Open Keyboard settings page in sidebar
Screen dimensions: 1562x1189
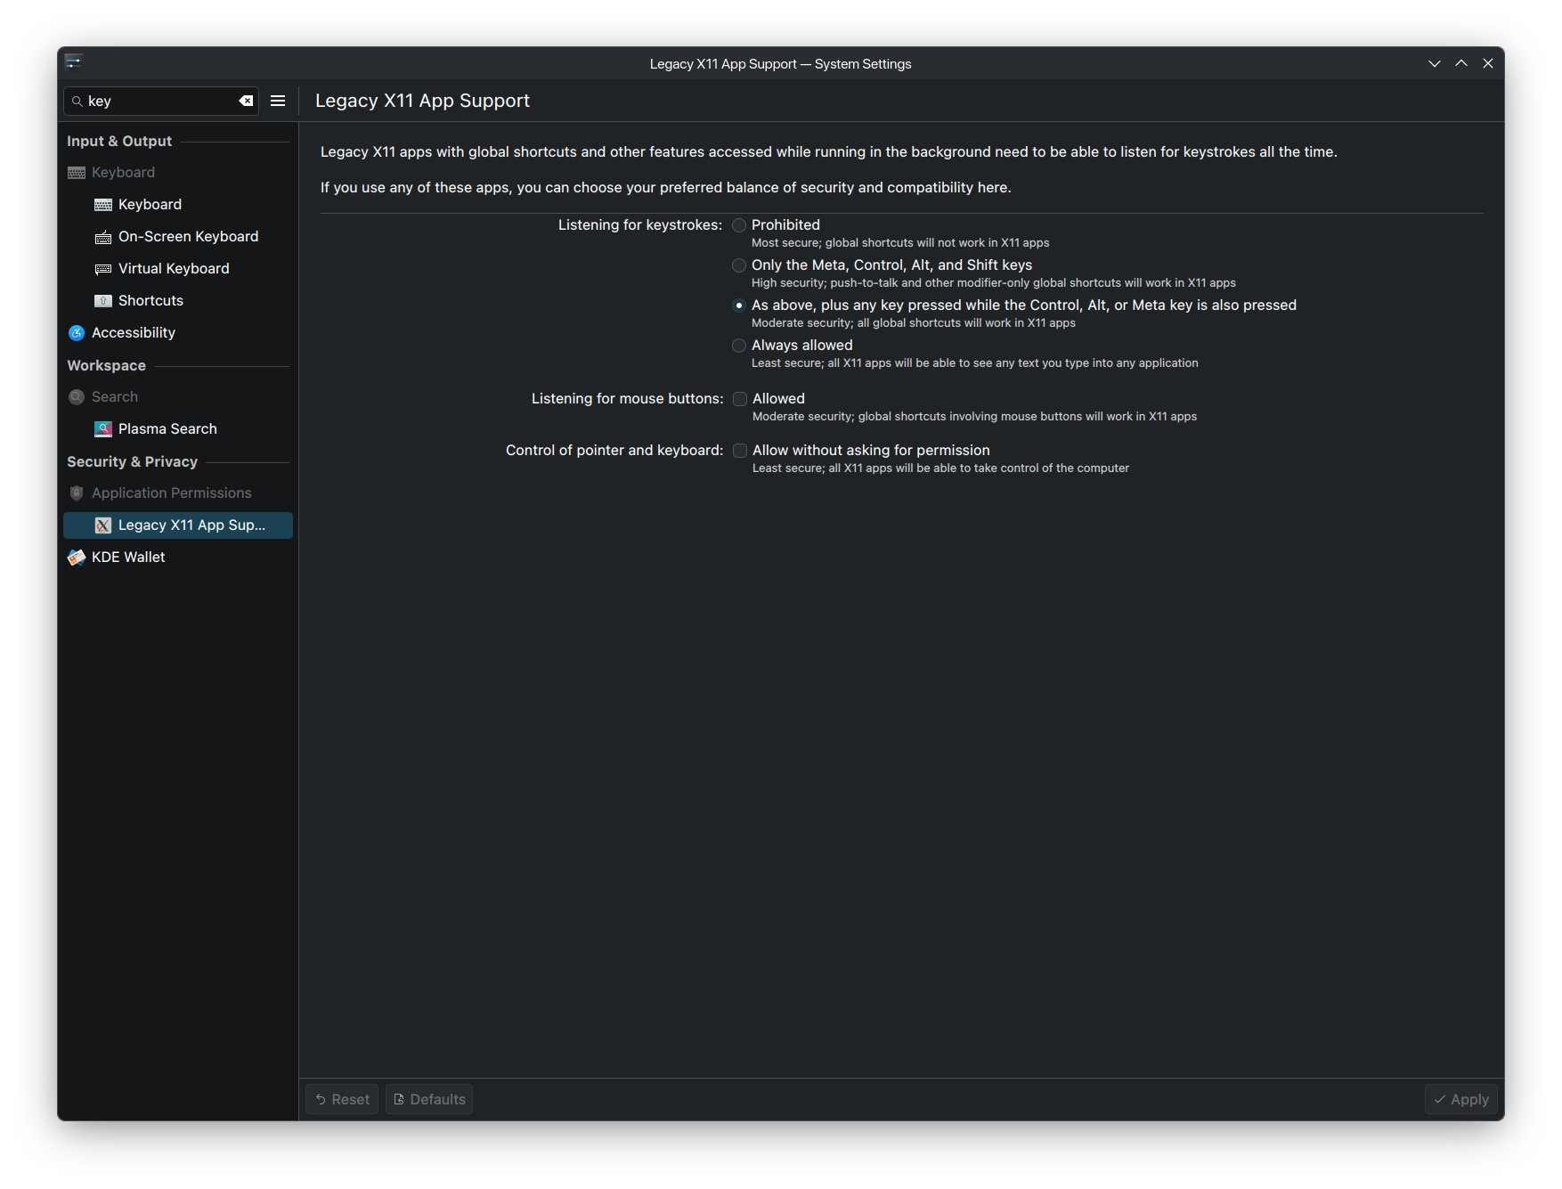(x=178, y=205)
